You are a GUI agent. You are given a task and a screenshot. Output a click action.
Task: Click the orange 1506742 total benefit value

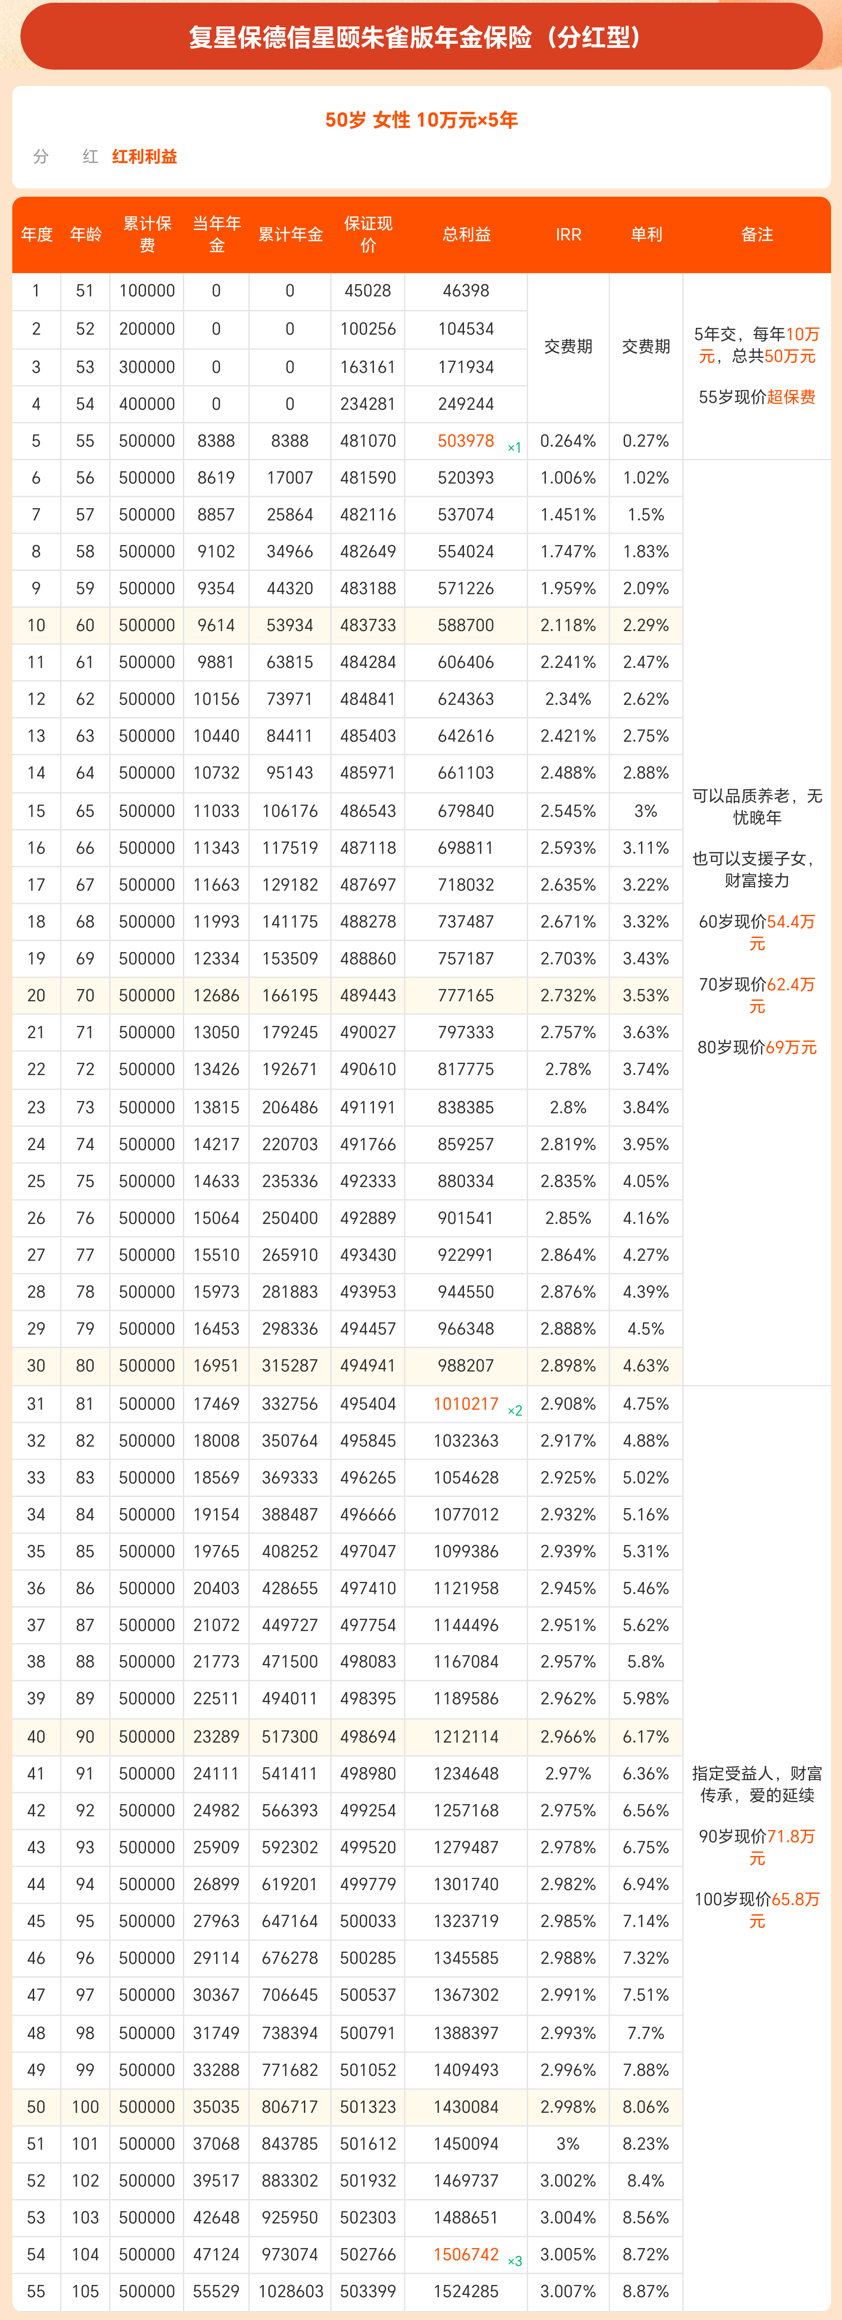pos(465,2254)
